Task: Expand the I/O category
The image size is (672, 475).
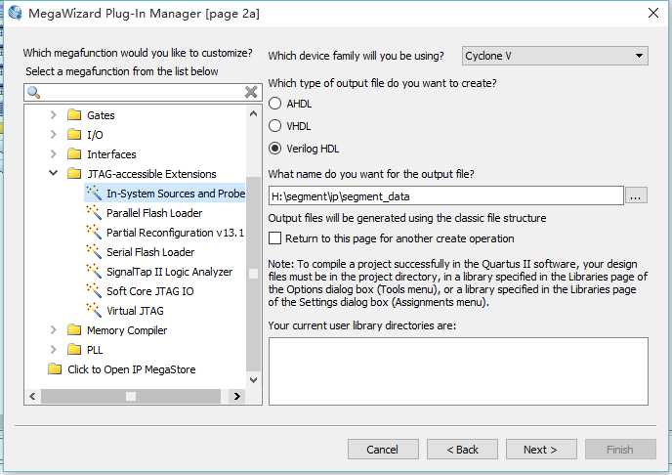Action: point(53,135)
